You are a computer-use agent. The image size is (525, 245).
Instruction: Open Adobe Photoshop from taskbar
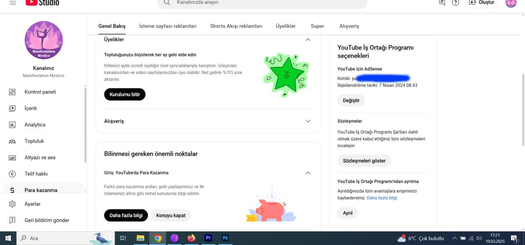[x=225, y=238]
